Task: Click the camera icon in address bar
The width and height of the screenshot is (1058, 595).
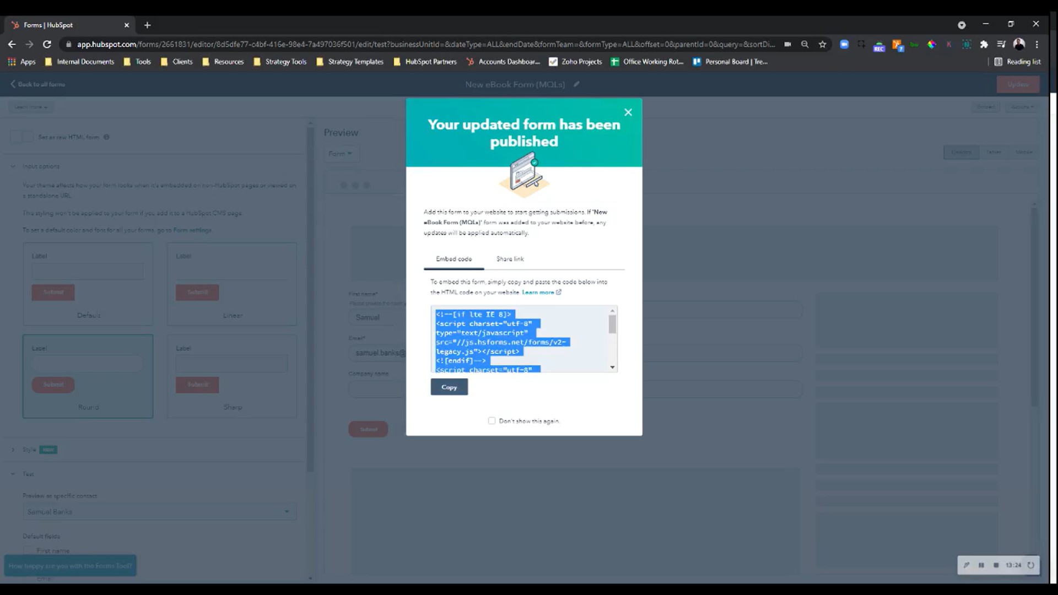Action: (787, 44)
